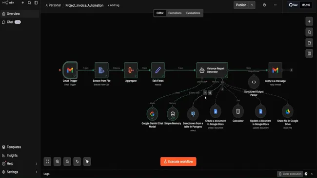Expand the Publish dropdown arrow
The width and height of the screenshot is (317, 178).
point(252,5)
